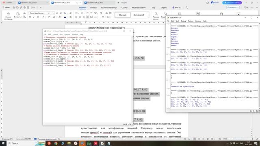260x146 pixels.
Task: Open the Вставка ribbon tab
Action: click(93, 8)
